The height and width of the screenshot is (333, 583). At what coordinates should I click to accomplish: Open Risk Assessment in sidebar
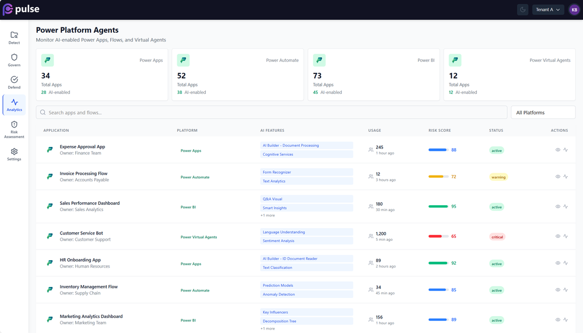[14, 129]
